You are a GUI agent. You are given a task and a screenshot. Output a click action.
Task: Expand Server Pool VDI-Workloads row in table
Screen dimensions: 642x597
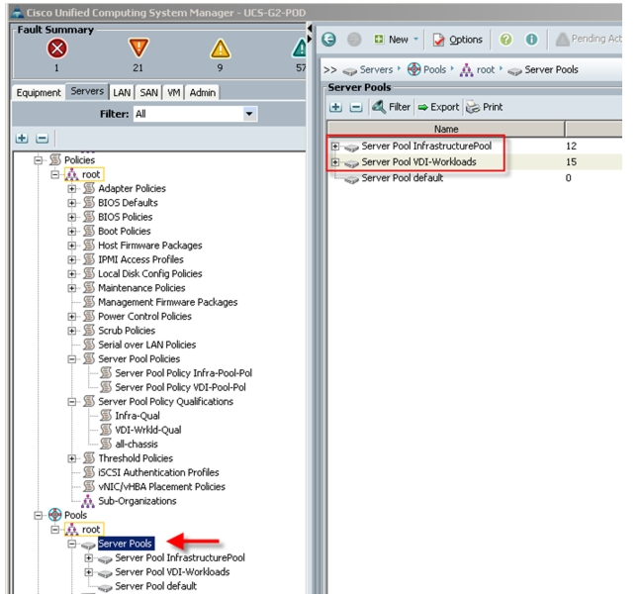[335, 162]
